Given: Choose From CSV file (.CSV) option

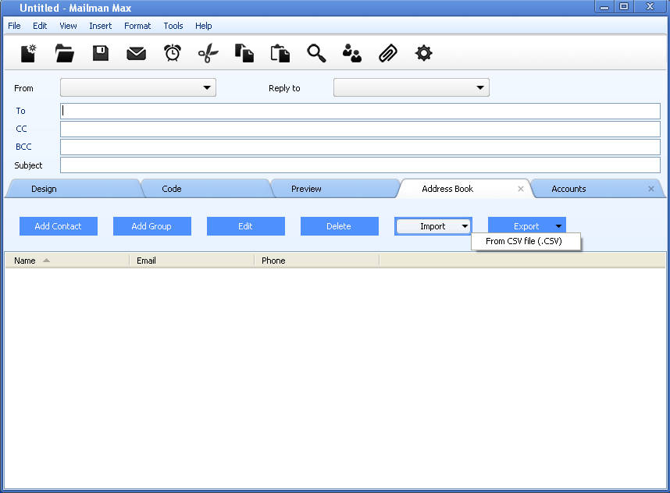Looking at the screenshot, I should pyautogui.click(x=526, y=241).
